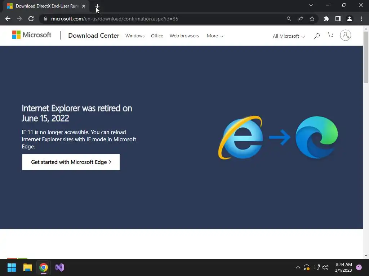Open a new tab with plus button
This screenshot has width=369, height=276.
tap(97, 6)
